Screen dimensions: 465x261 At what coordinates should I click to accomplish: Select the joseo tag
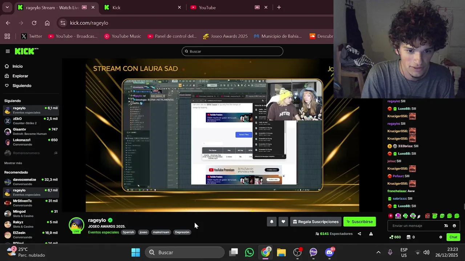point(143,232)
